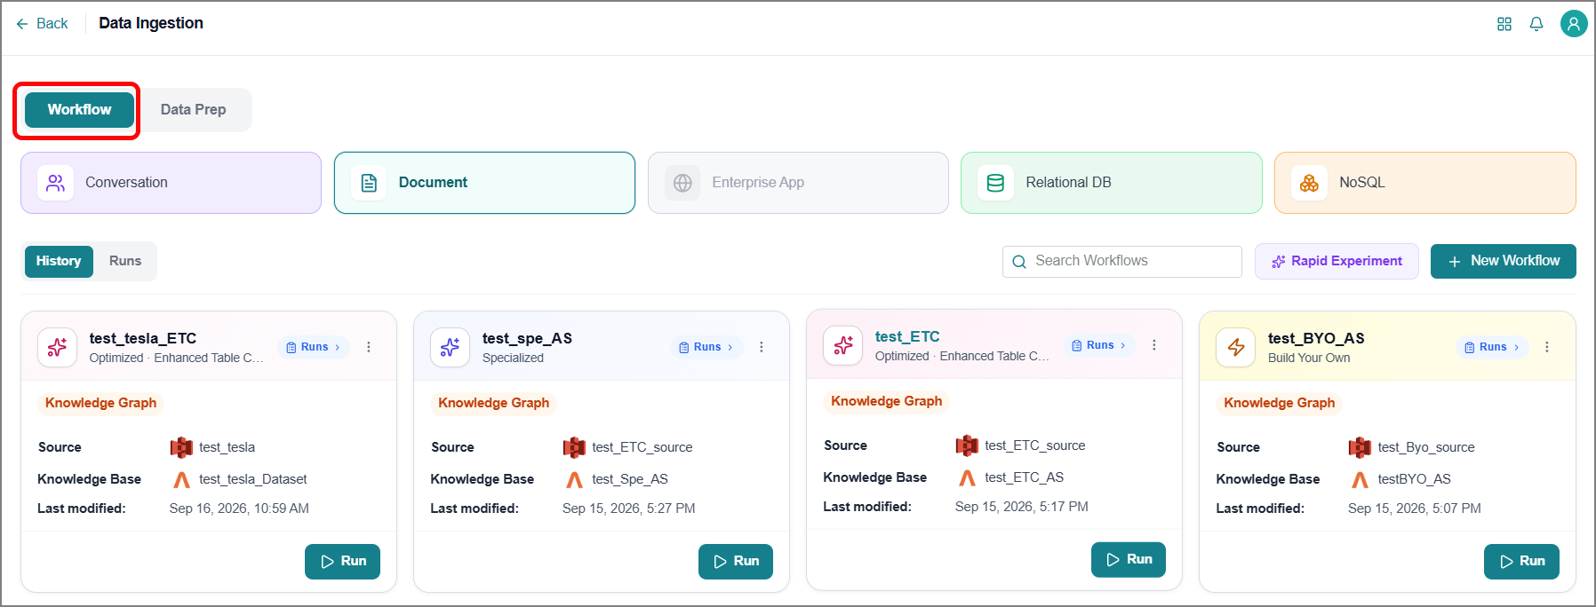
Task: Open three-dot menu for test_tesla_ETC
Action: 369,347
